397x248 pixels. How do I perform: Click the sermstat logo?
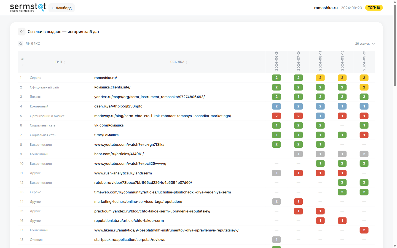(x=28, y=7)
